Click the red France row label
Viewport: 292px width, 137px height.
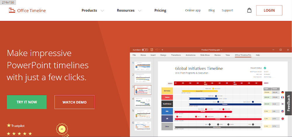[167, 97]
